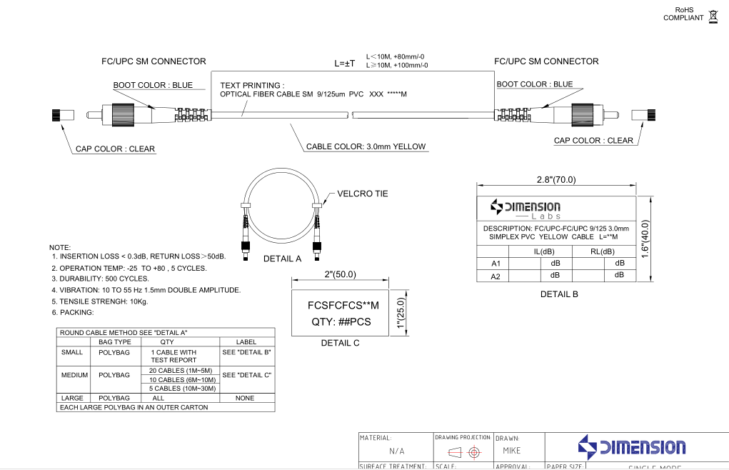Viewport: 729px width, 470px height.
Task: Select the ROUND CABLE METHOD table header
Action: pos(124,333)
